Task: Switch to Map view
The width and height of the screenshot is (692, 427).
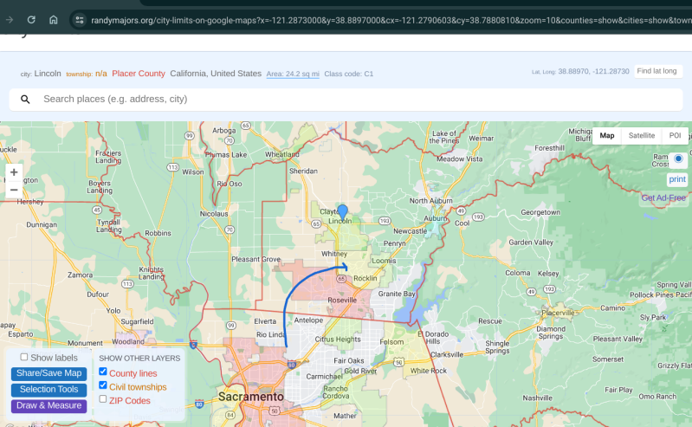Action: 607,136
